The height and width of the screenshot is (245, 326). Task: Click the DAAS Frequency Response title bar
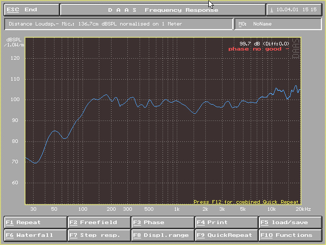pyautogui.click(x=162, y=10)
